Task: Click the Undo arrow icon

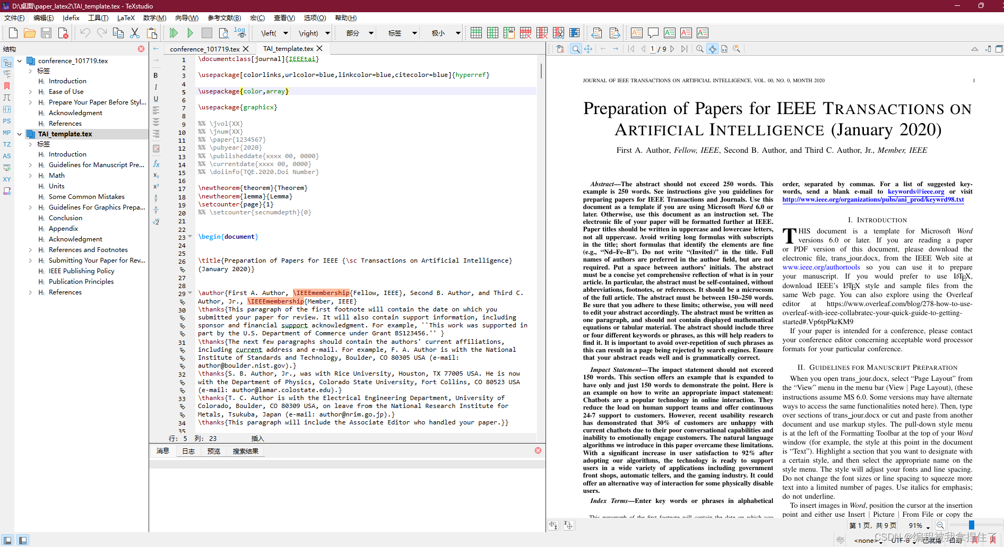Action: (85, 33)
